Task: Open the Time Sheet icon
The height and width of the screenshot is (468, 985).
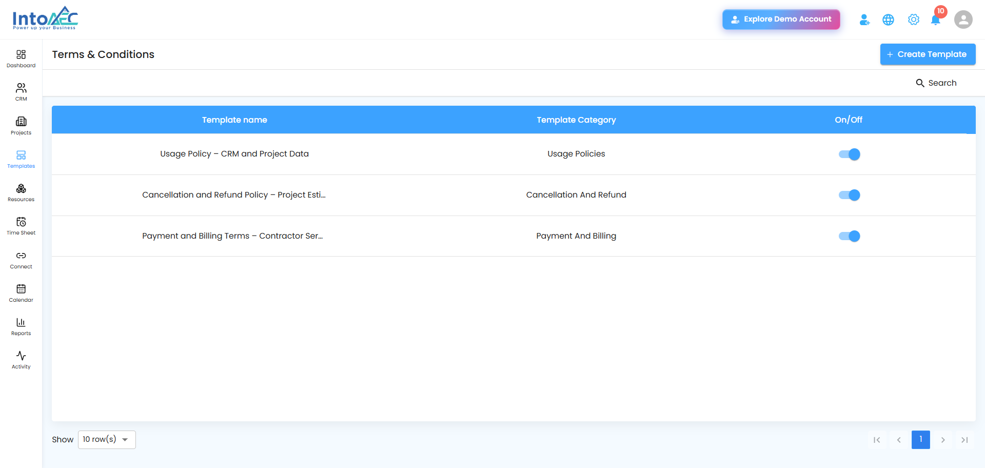Action: point(21,222)
